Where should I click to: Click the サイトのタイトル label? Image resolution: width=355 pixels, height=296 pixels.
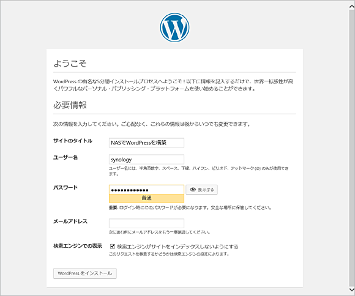click(x=73, y=141)
